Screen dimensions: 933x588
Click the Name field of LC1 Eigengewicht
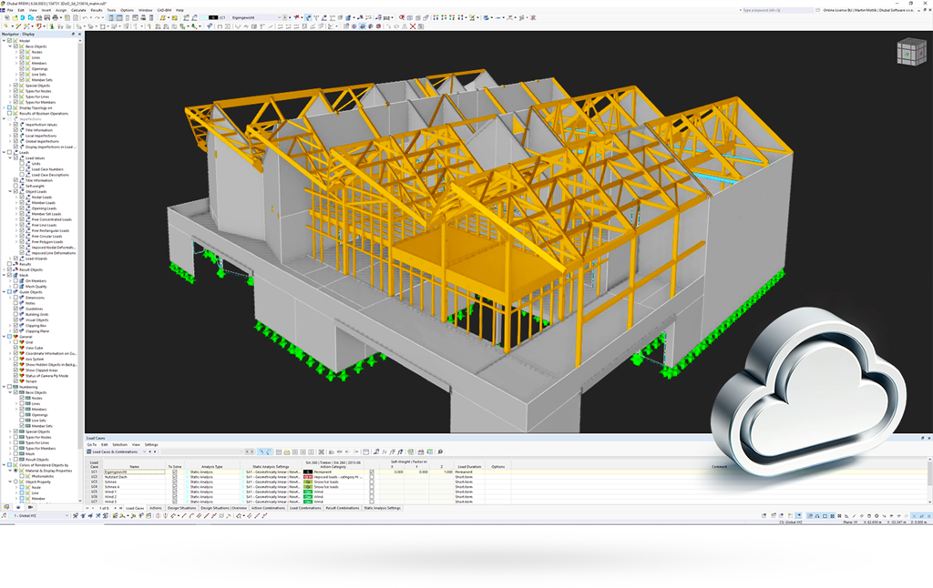[134, 472]
